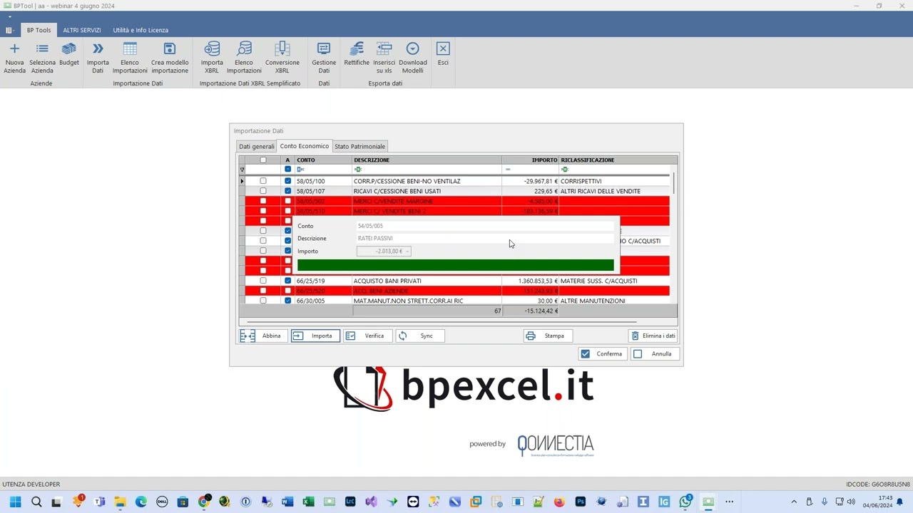This screenshot has width=913, height=513.
Task: Switch to the BP Tools ribbon tab
Action: (x=39, y=30)
